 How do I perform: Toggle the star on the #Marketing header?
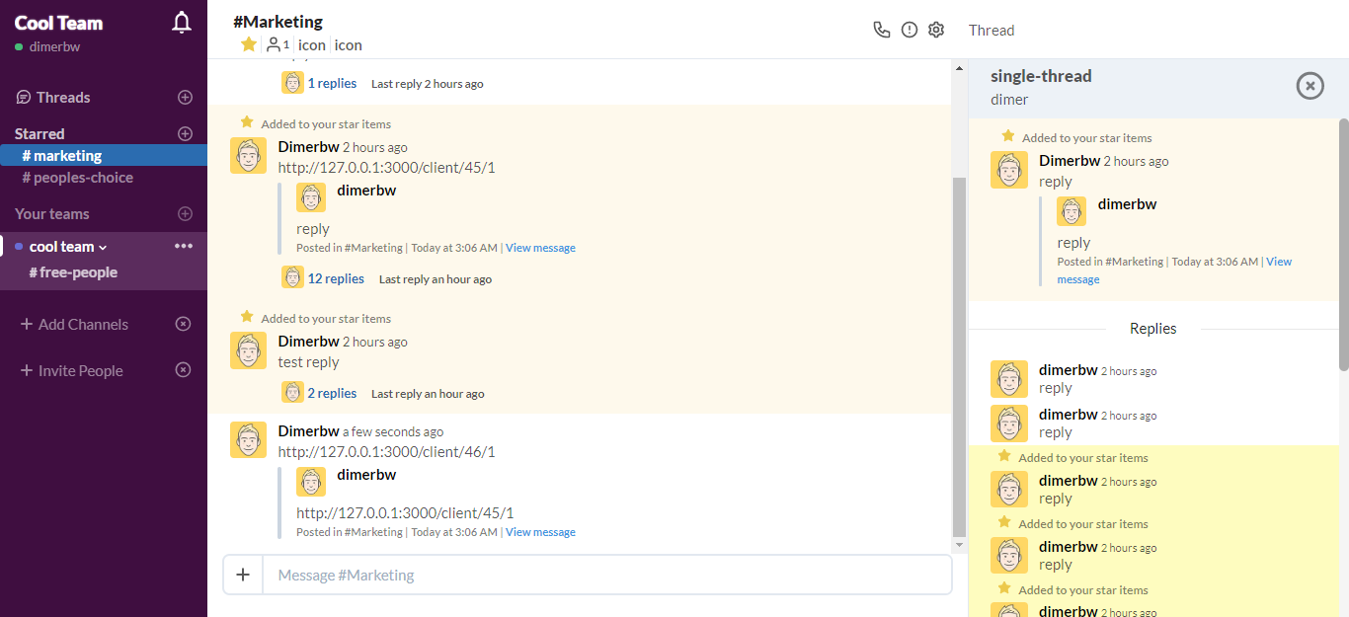pyautogui.click(x=248, y=43)
